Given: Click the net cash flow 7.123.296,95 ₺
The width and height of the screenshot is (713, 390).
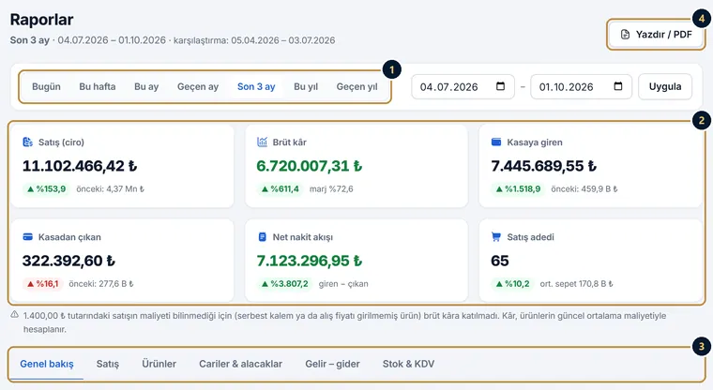Looking at the screenshot, I should tap(310, 261).
